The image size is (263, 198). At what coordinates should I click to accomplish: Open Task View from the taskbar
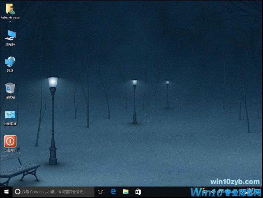point(100,191)
